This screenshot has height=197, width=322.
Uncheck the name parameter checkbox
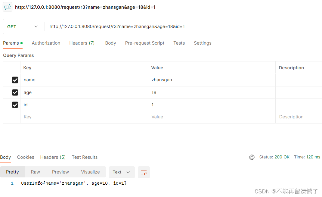15,80
